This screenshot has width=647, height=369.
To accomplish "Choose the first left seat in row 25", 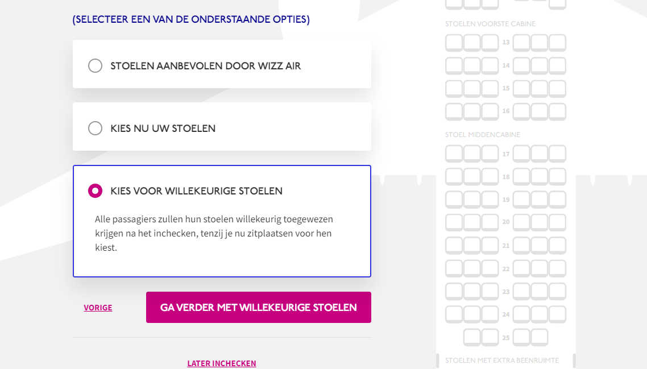I will (x=472, y=337).
